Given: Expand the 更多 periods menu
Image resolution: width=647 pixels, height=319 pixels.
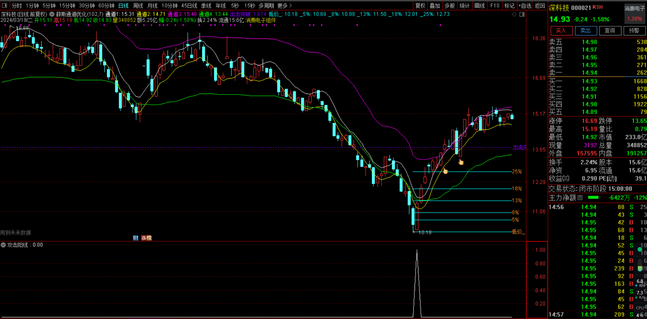Looking at the screenshot, I should [285, 5].
